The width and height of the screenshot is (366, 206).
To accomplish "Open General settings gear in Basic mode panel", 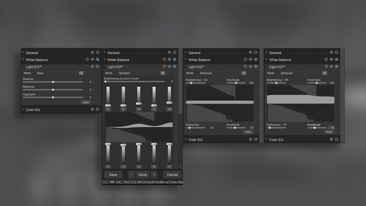I will (x=92, y=52).
